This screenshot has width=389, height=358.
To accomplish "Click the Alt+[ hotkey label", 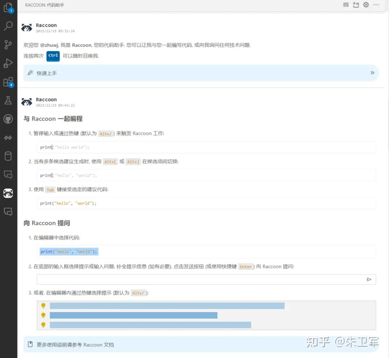I will [110, 162].
